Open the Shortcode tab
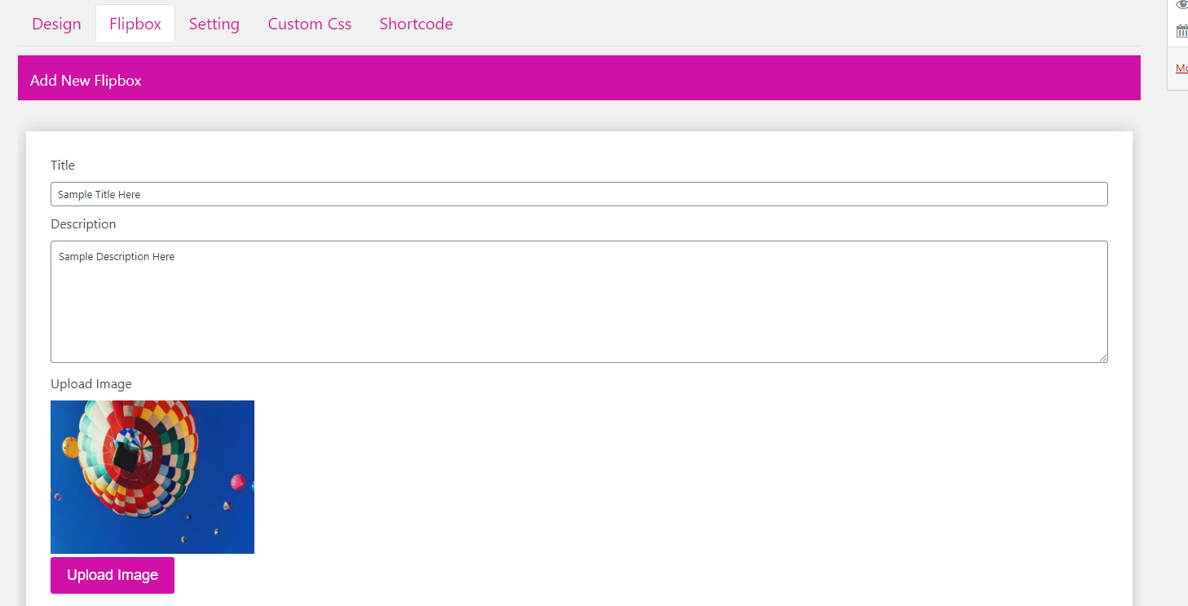Screen dimensions: 1188x606 tap(416, 24)
